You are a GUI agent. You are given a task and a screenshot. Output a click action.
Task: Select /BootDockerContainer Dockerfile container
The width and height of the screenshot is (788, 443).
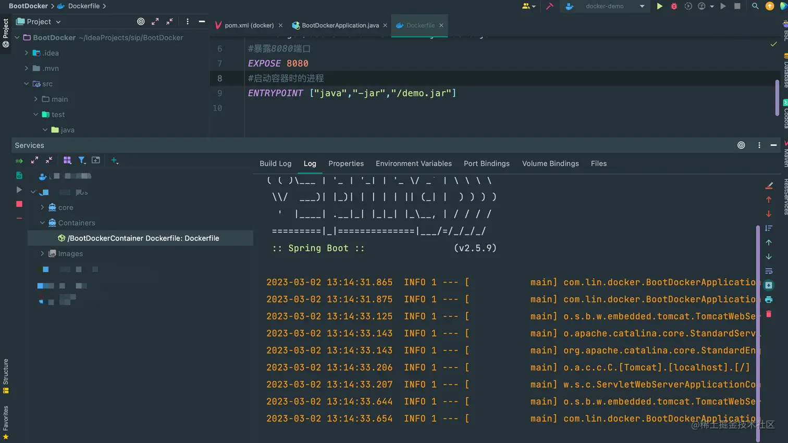(x=140, y=238)
